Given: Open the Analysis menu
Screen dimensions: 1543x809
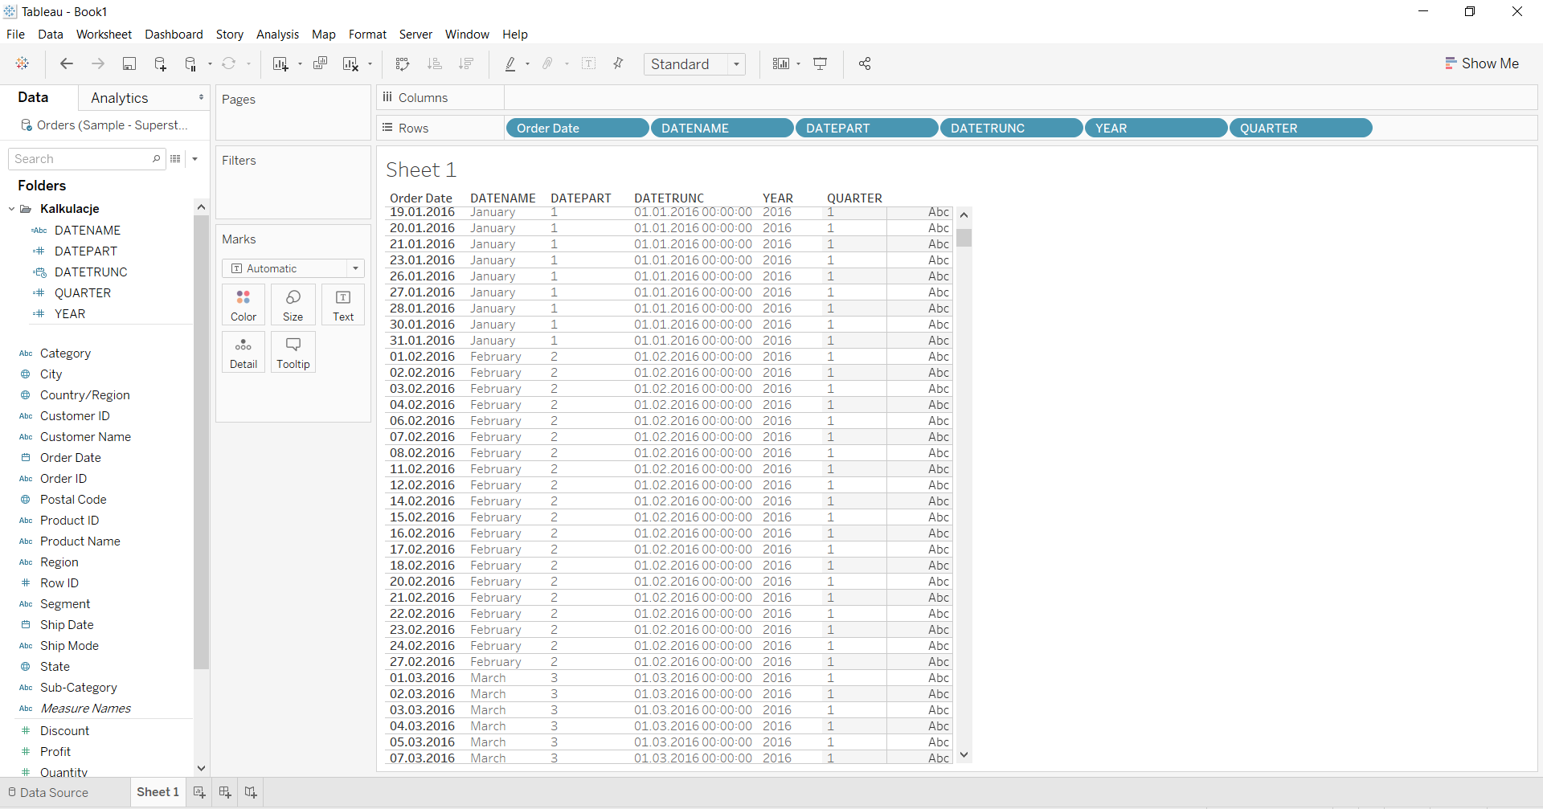Looking at the screenshot, I should [x=277, y=35].
